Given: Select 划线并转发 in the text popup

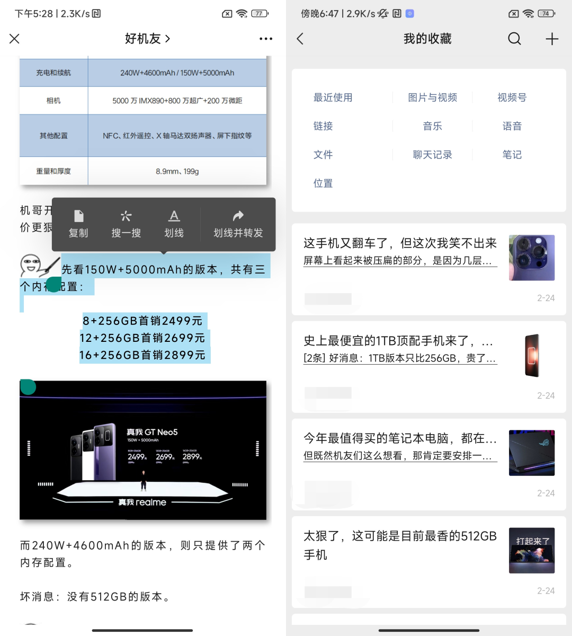Looking at the screenshot, I should coord(238,224).
